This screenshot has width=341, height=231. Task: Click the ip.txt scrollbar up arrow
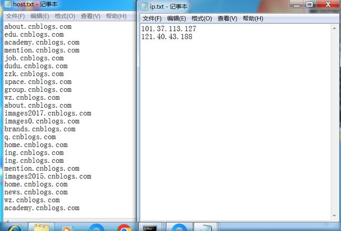pos(334,28)
